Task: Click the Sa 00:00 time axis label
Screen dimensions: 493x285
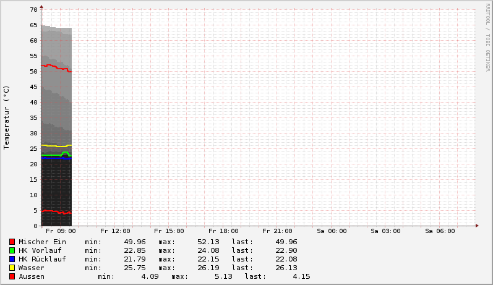Action: pyautogui.click(x=332, y=231)
